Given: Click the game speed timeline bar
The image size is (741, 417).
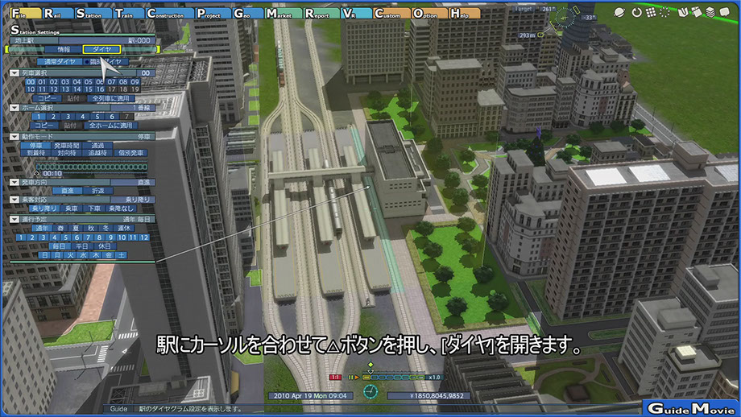Looking at the screenshot, I should [x=395, y=376].
